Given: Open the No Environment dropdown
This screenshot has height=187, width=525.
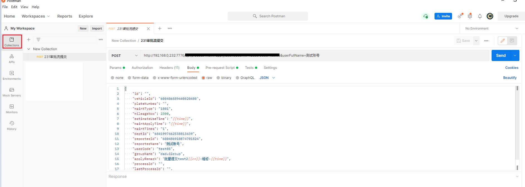Looking at the screenshot, I should [492, 28].
